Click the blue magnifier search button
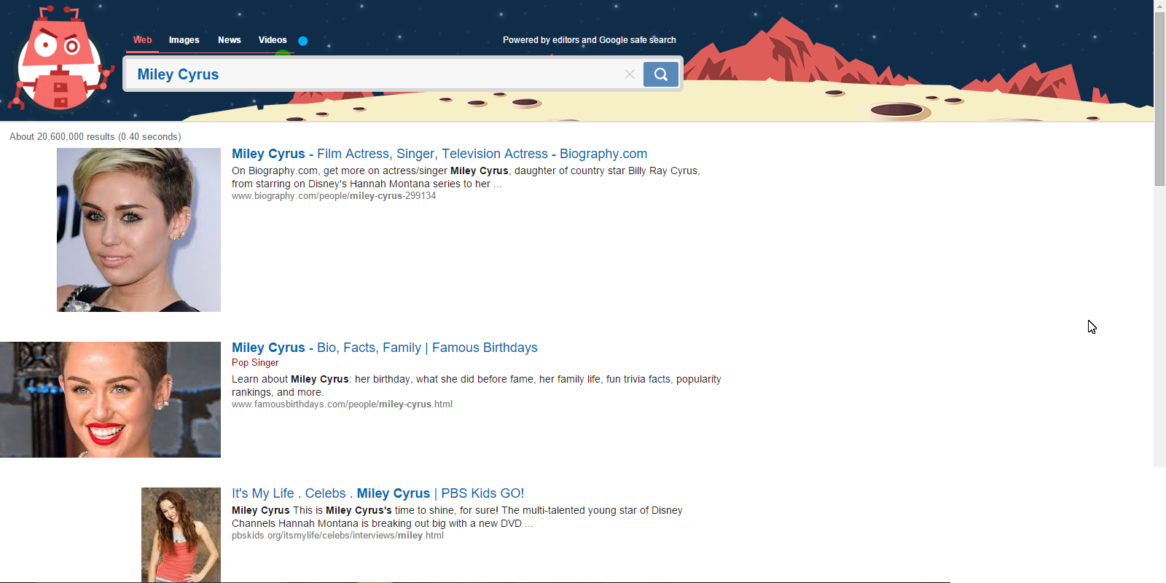This screenshot has width=1166, height=583. (661, 74)
